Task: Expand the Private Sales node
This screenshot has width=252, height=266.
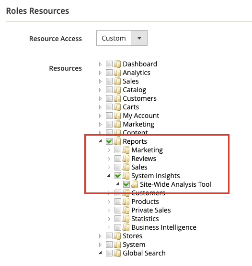Action: point(109,210)
